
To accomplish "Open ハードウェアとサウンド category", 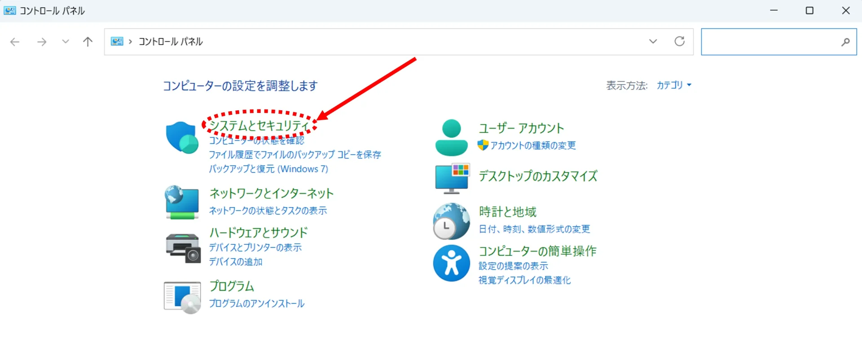I will click(x=259, y=232).
